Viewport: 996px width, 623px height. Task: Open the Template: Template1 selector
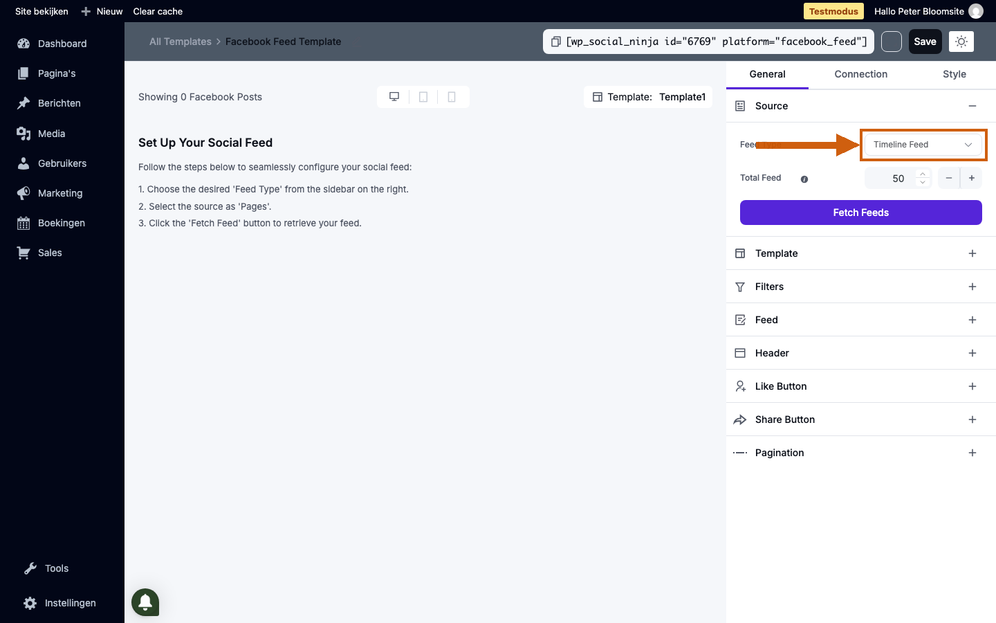click(648, 97)
